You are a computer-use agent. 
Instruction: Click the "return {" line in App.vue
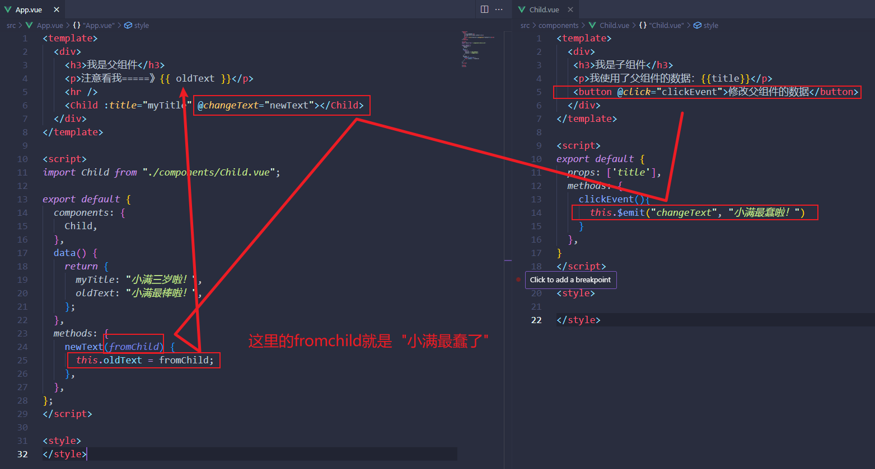click(87, 266)
